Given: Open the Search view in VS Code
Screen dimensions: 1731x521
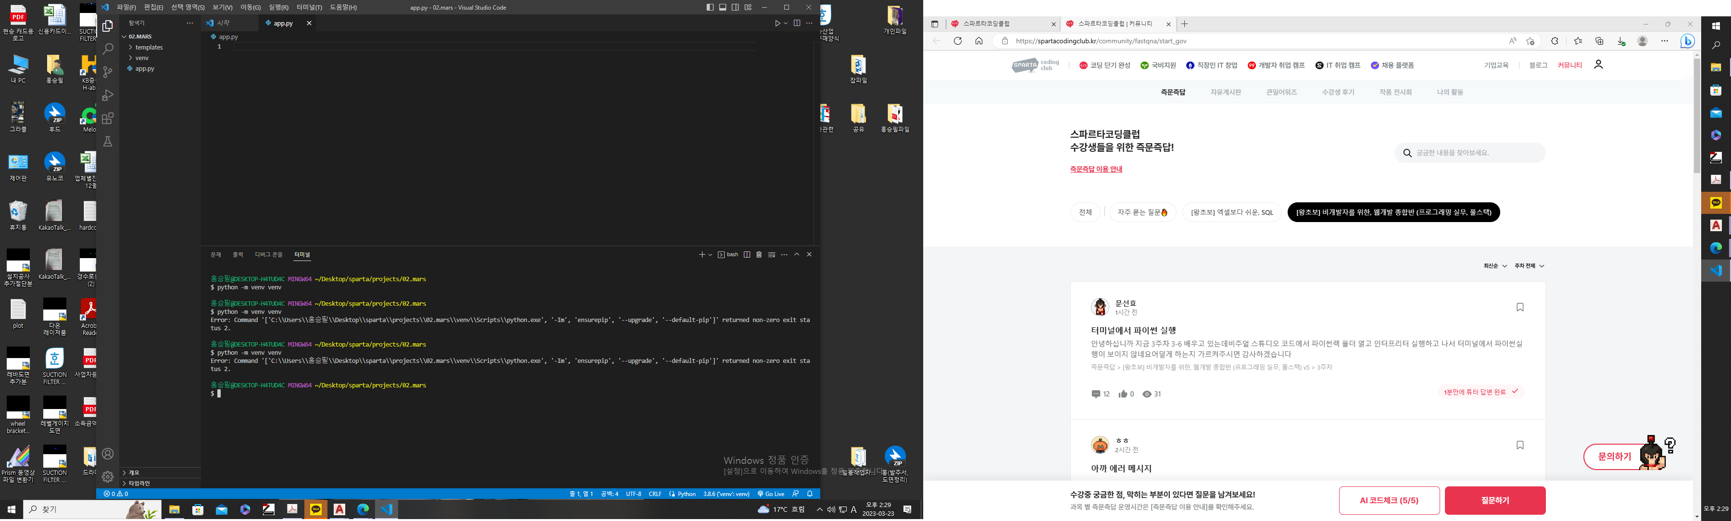Looking at the screenshot, I should (x=108, y=49).
